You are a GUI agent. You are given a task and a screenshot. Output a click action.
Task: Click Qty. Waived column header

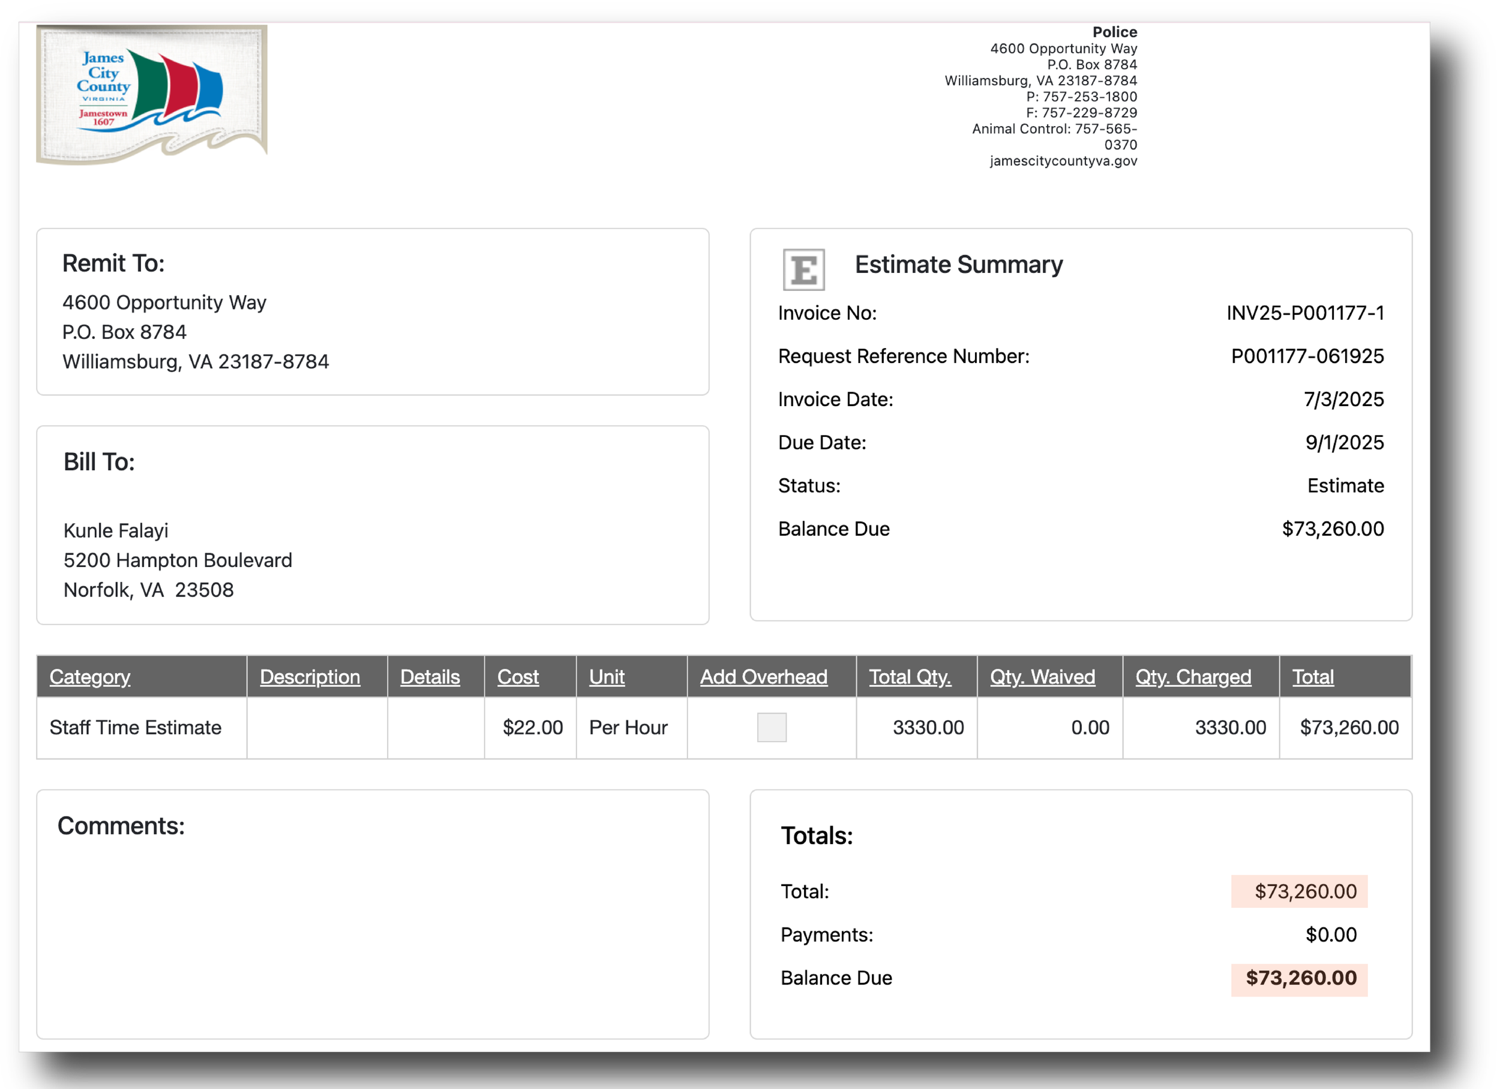pyautogui.click(x=1042, y=676)
